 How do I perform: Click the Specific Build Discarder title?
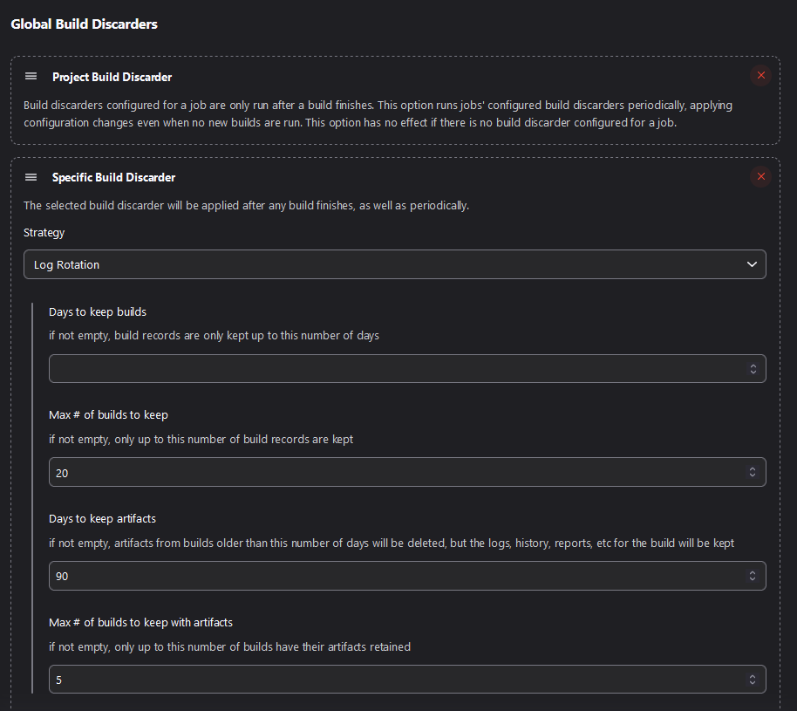113,177
